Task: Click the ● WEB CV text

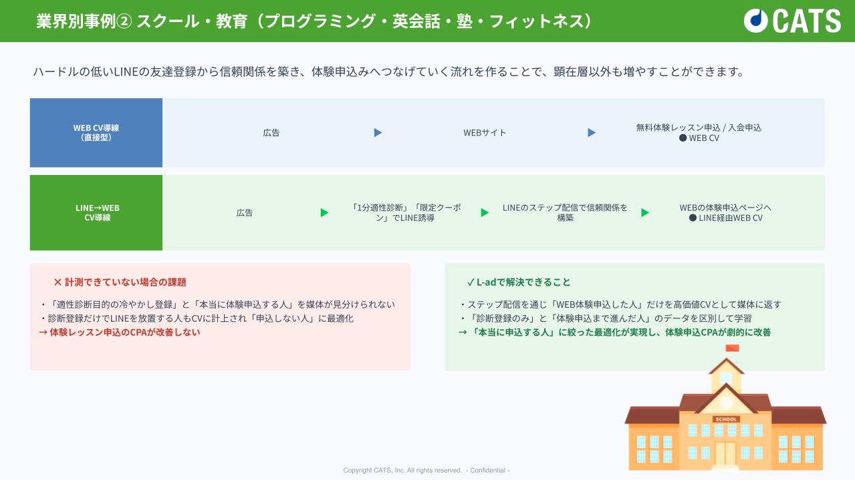Action: tap(699, 138)
